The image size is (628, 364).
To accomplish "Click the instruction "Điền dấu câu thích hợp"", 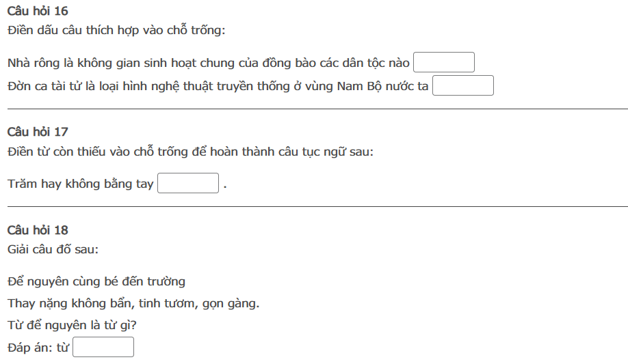I will click(116, 31).
